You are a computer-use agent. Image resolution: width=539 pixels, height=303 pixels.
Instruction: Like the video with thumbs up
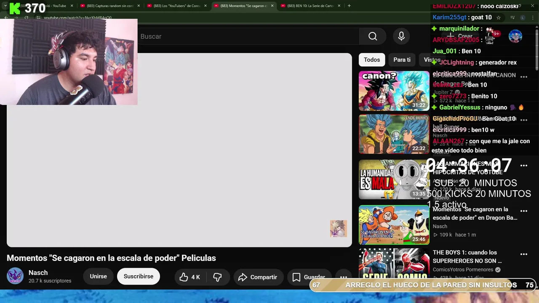pos(189,277)
